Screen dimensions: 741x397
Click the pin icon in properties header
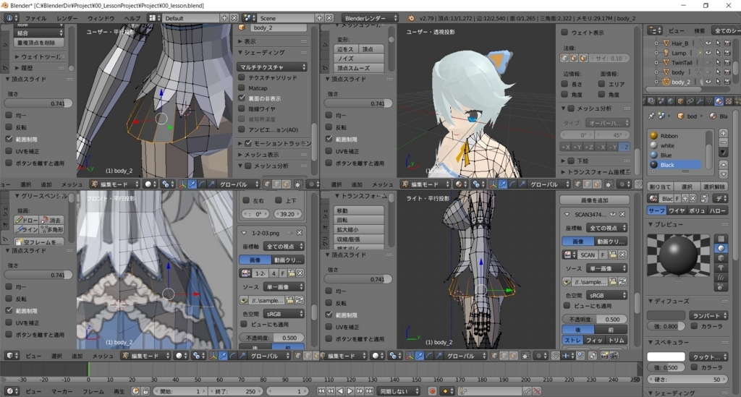(652, 116)
